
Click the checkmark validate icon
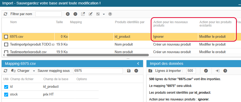pos(206,71)
